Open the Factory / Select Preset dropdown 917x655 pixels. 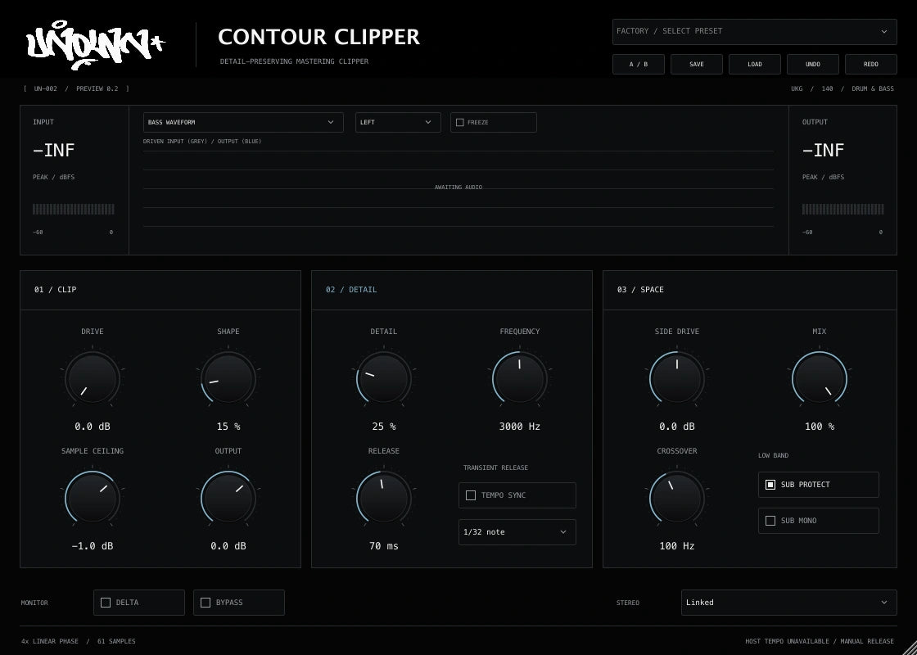coord(754,32)
